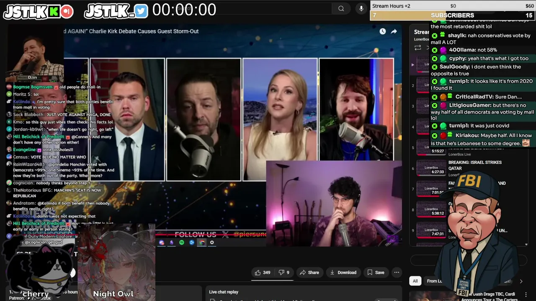Select the All filter chip
This screenshot has width=536, height=301.
[415, 281]
